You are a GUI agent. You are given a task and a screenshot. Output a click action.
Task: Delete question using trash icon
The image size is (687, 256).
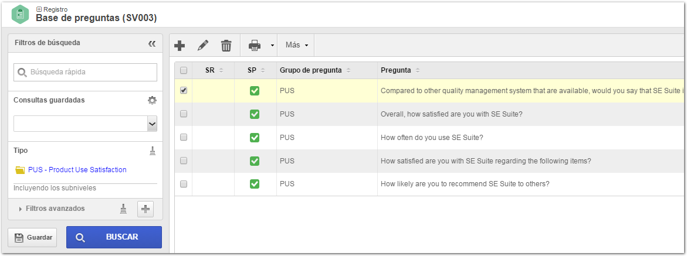click(226, 46)
